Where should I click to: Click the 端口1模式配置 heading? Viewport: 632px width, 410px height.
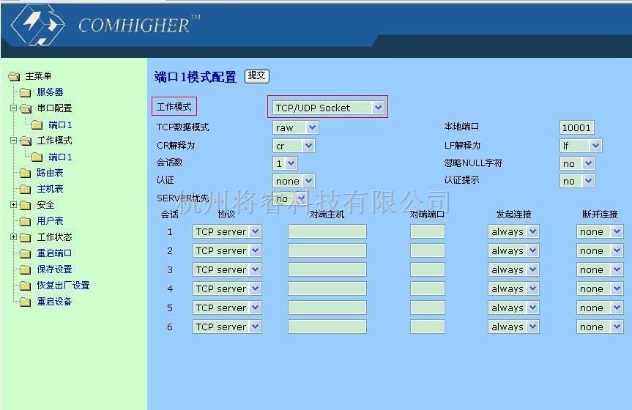tap(195, 77)
